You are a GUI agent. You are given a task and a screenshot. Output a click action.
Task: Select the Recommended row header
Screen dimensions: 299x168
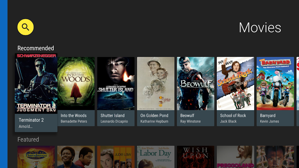pos(35,48)
